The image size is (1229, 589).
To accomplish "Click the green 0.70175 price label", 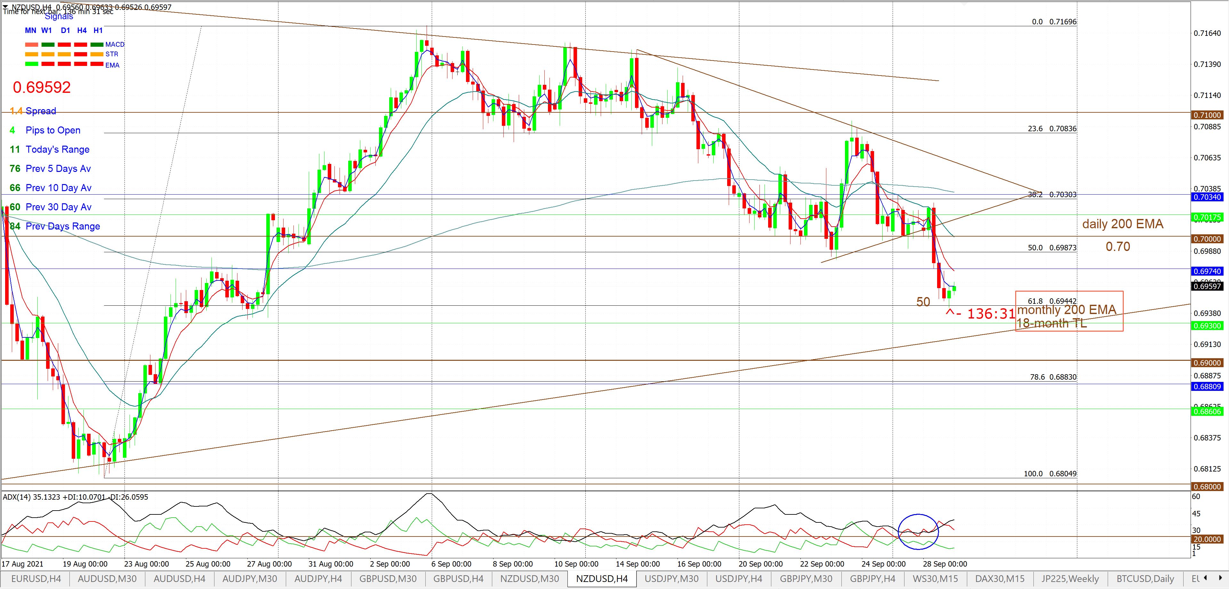I will tap(1207, 218).
